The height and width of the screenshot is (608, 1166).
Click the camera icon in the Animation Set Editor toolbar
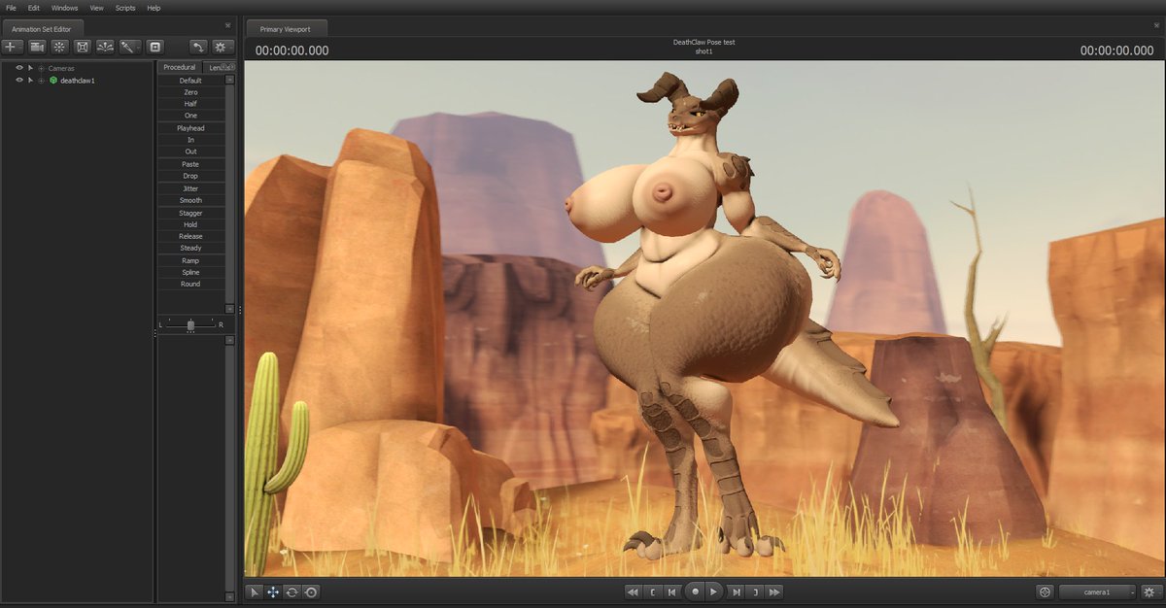(36, 47)
